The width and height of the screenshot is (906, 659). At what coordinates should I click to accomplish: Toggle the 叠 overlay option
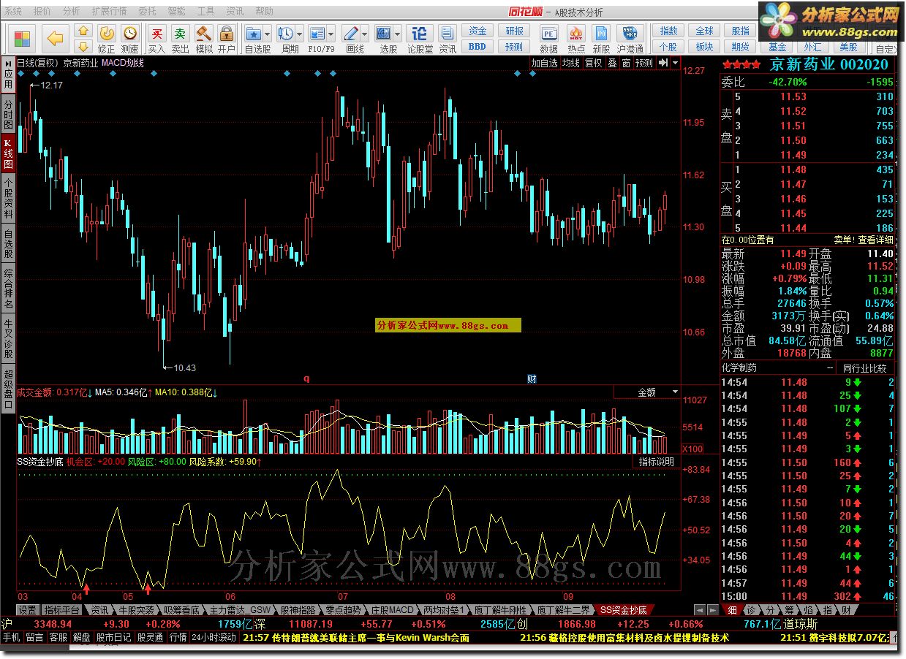coord(612,63)
